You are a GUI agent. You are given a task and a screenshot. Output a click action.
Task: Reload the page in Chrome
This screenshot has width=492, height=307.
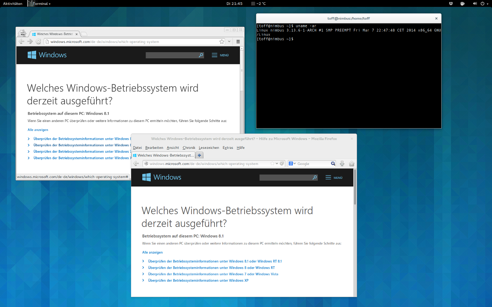click(38, 41)
